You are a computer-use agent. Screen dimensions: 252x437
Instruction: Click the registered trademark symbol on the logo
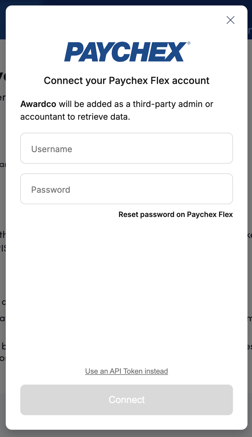point(189,43)
